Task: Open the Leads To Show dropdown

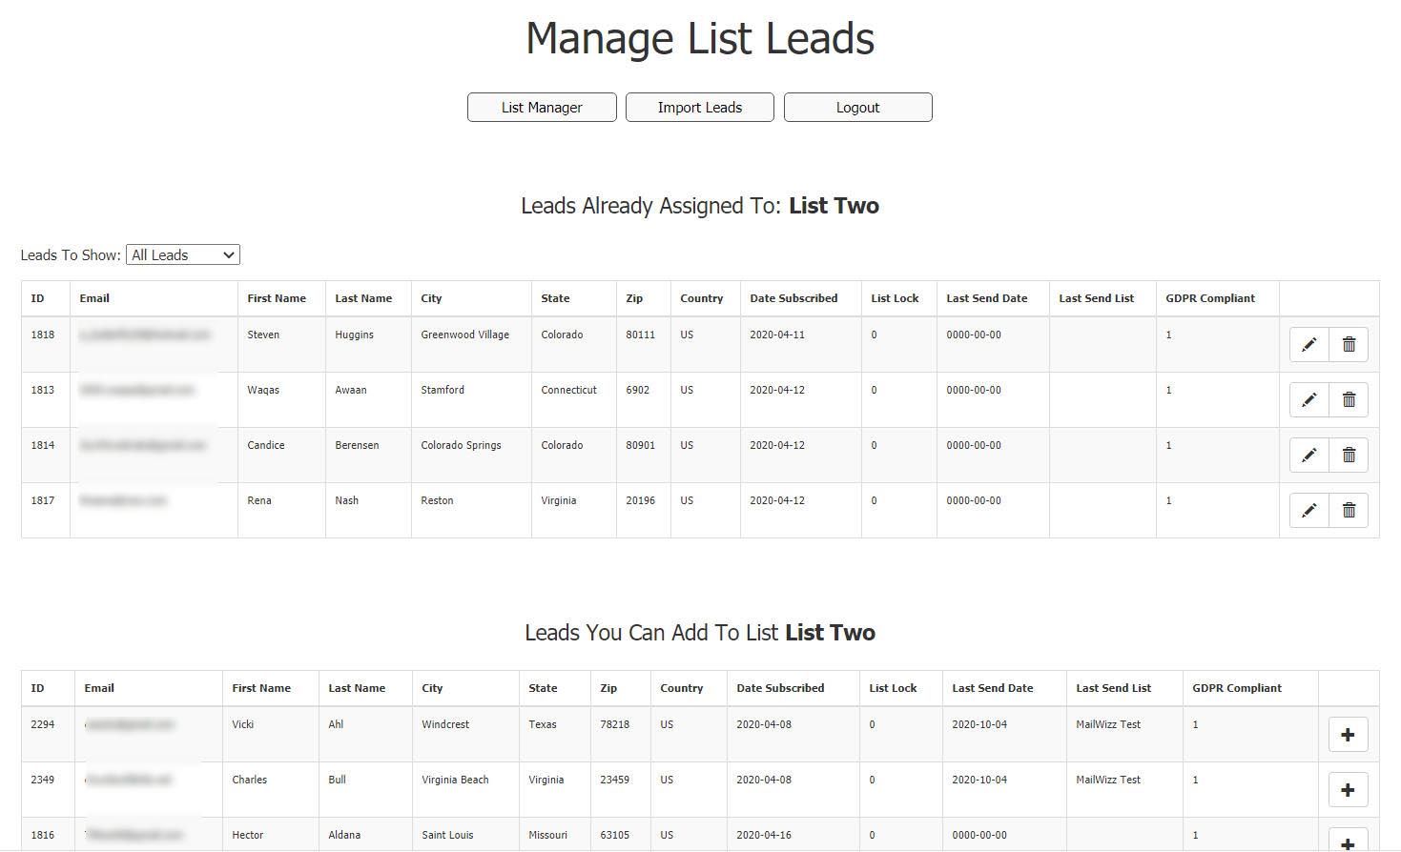Action: (183, 254)
